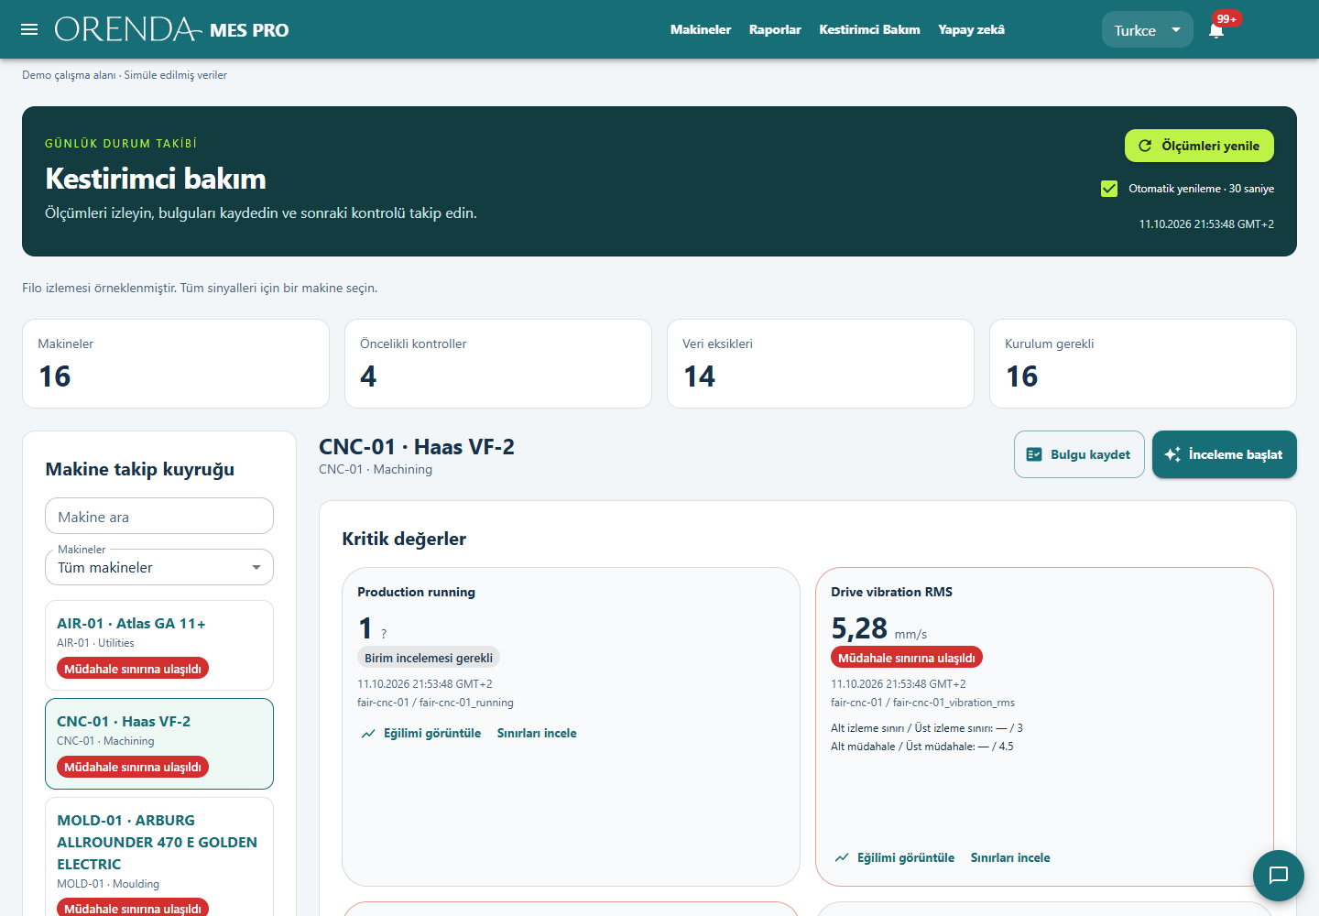Image resolution: width=1319 pixels, height=916 pixels.
Task: Click the checklist icon in Bulgu kaydet
Action: [1034, 454]
